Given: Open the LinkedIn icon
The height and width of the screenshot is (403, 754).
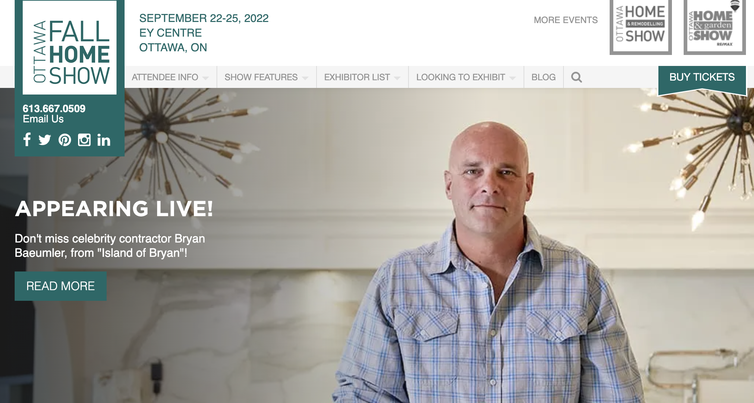Looking at the screenshot, I should coord(104,140).
